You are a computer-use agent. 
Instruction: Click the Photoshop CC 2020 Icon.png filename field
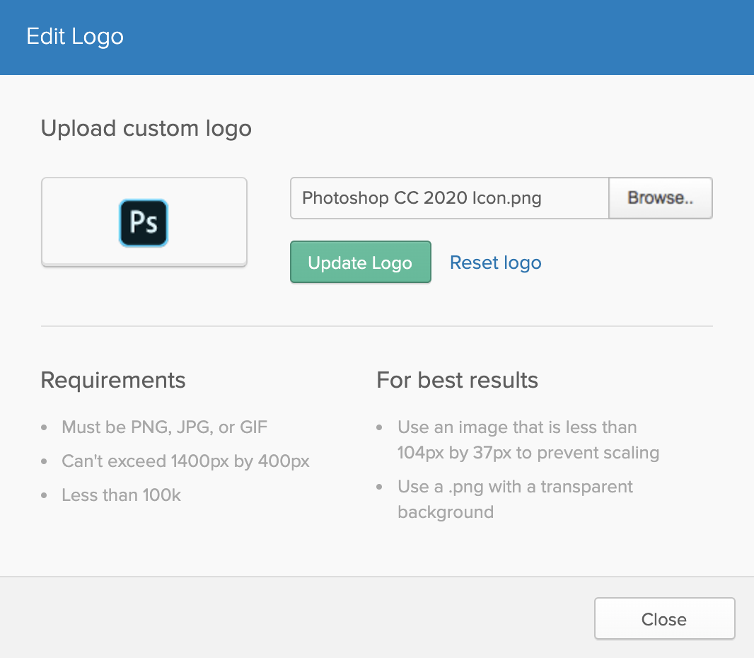(x=449, y=198)
